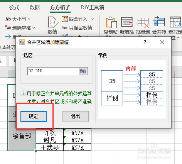Click the help question mark in dialog
The image size is (182, 164).
coord(145,42)
